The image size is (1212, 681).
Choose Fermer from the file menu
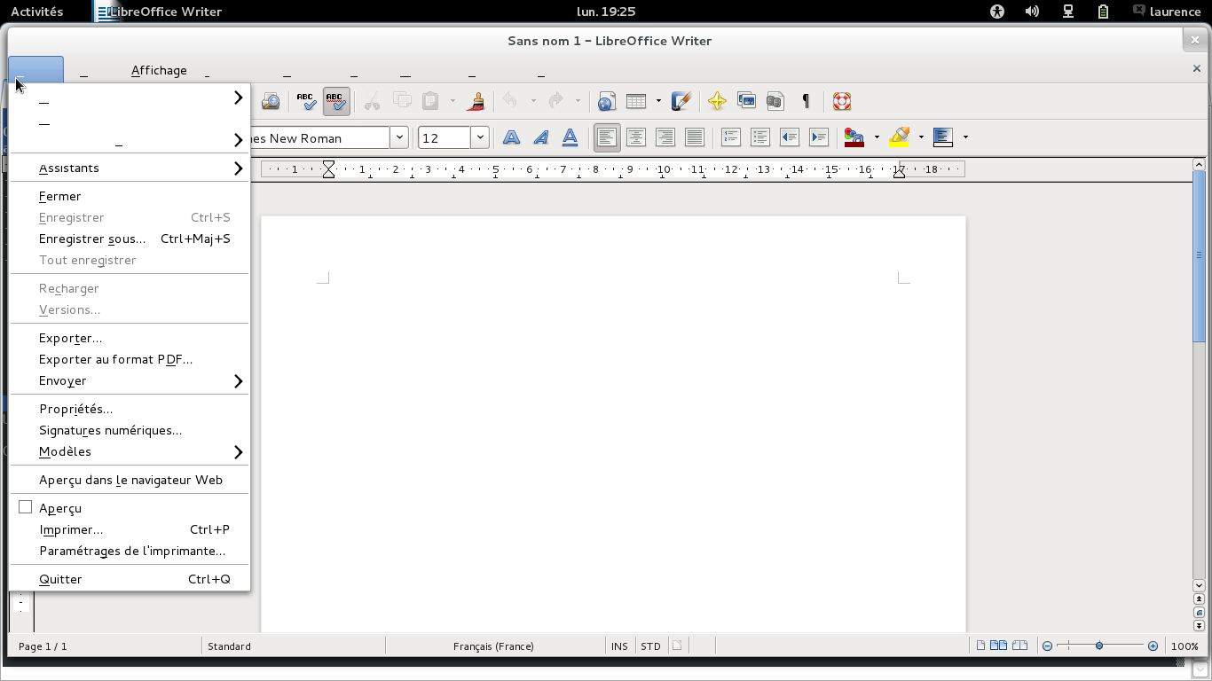pos(130,196)
